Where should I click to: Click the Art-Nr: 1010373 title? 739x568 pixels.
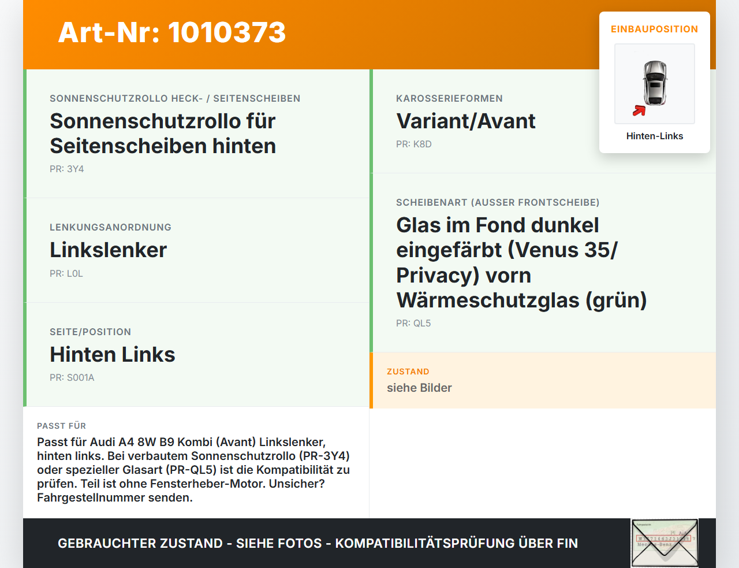point(171,33)
